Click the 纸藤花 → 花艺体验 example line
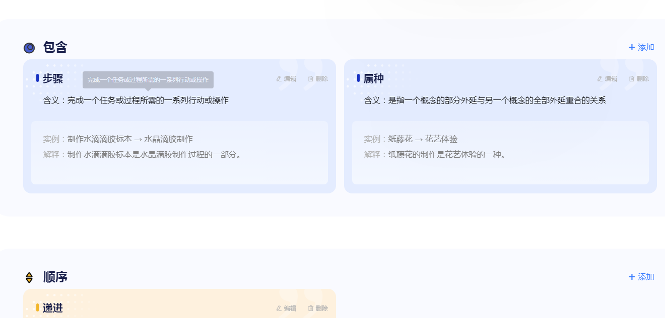This screenshot has height=318, width=665. click(x=411, y=139)
